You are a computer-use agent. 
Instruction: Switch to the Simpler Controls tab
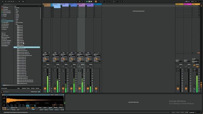click(56, 95)
